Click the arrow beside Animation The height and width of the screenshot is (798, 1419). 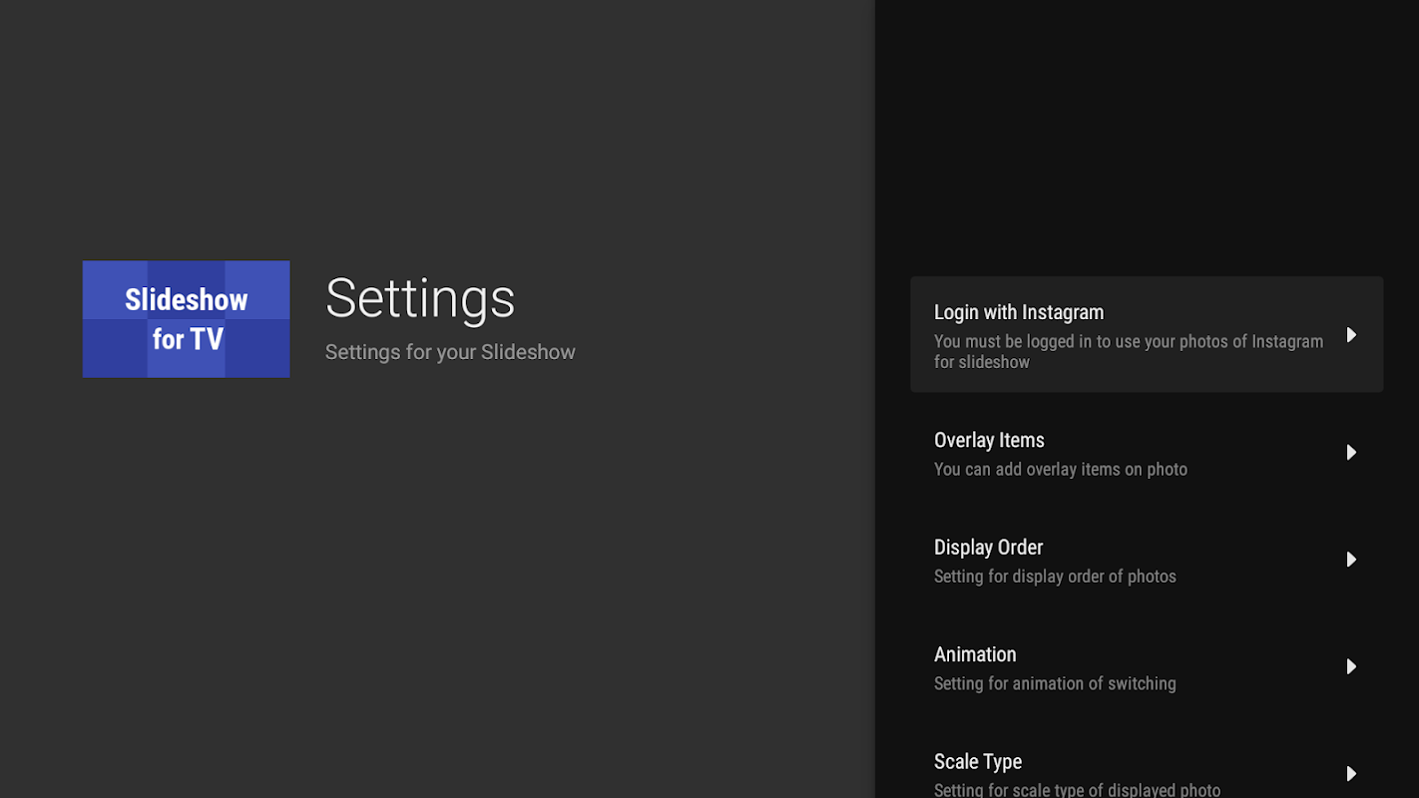point(1351,666)
